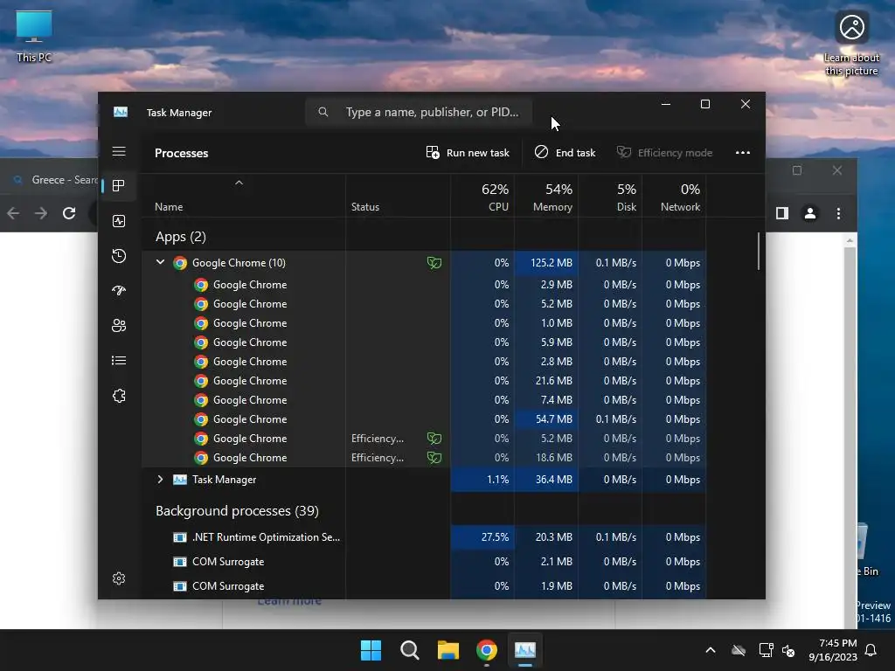Select the COM Surrogate process using 1.9 MB
895x671 pixels.
(424, 586)
